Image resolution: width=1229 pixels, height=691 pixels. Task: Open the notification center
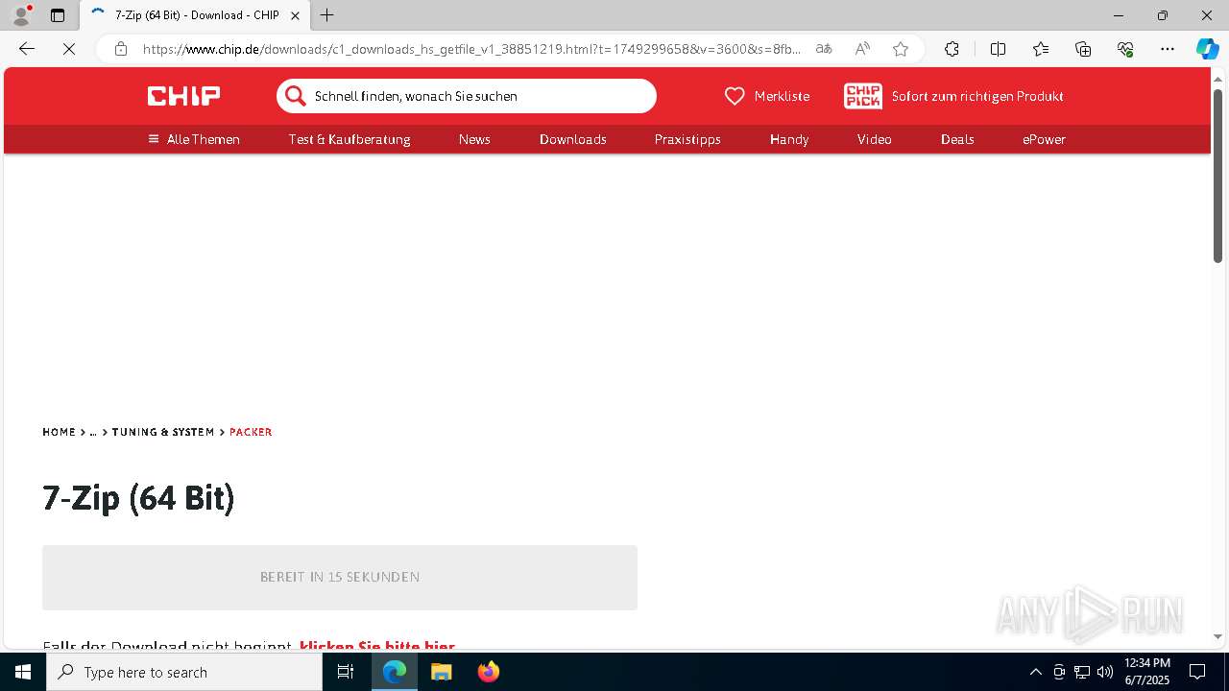point(1197,672)
